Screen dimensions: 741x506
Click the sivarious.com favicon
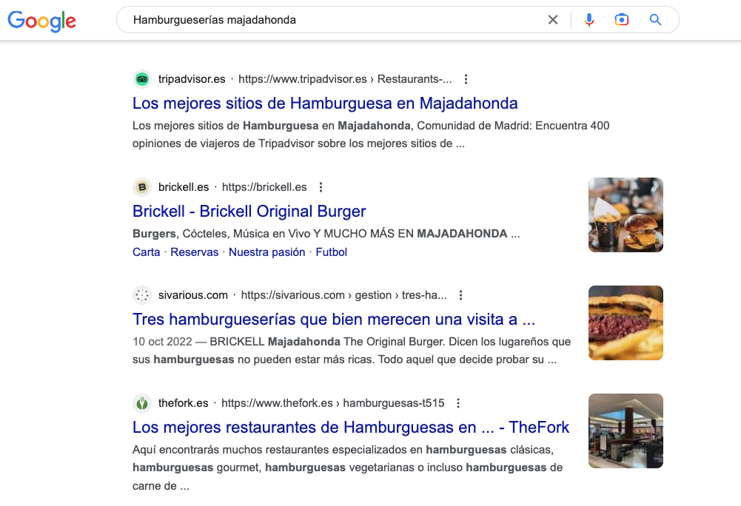[x=142, y=295]
